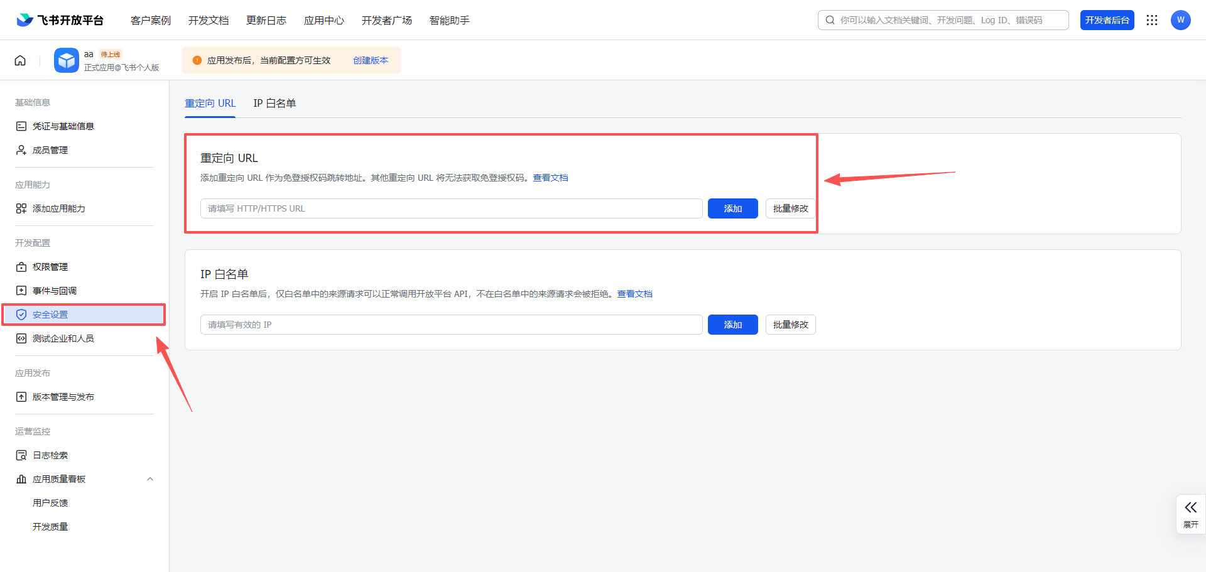The image size is (1206, 572).
Task: Click the home icon in the header
Action: coord(20,60)
